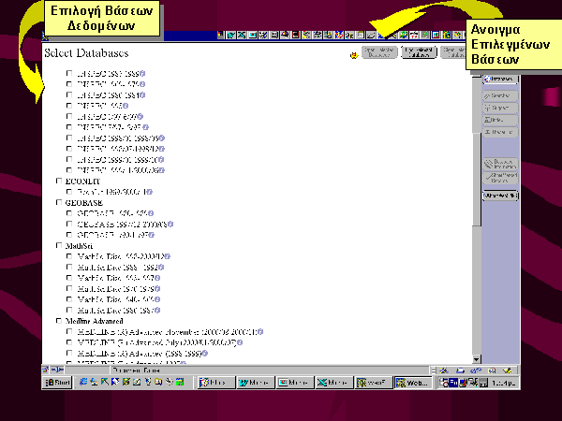Click info icon next to first GEOBASE entry
The image size is (562, 421).
pos(149,213)
